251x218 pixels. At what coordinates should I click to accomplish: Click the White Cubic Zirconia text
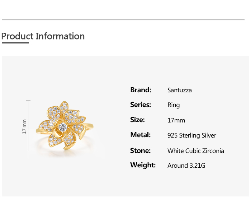pyautogui.click(x=195, y=151)
